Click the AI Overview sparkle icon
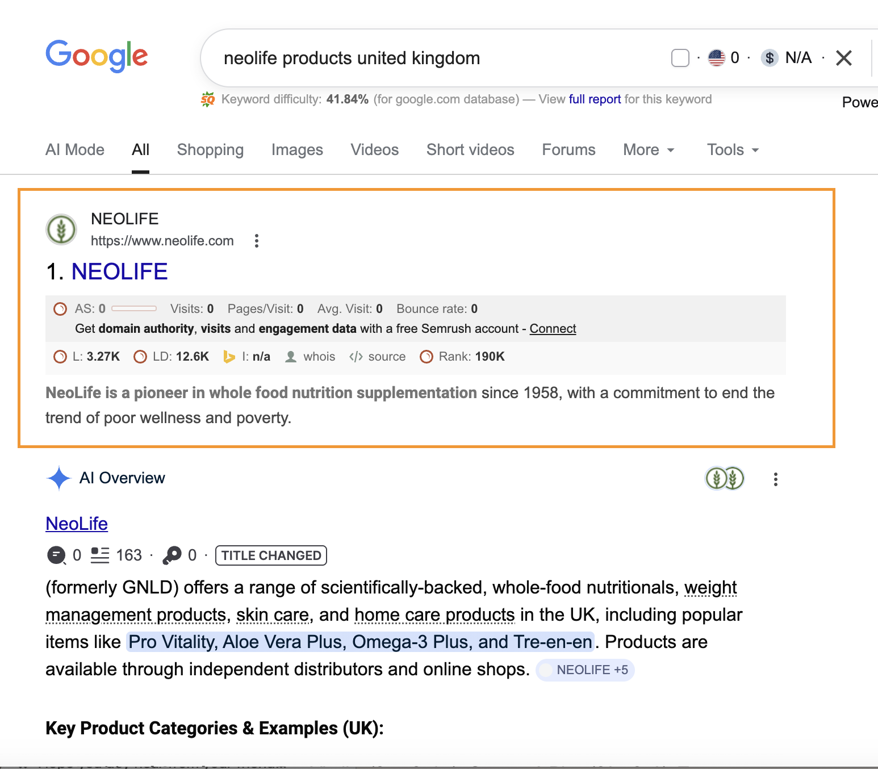Image resolution: width=878 pixels, height=769 pixels. 58,478
